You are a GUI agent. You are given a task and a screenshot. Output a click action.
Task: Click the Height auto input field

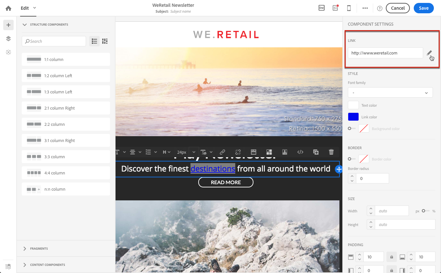click(405, 224)
